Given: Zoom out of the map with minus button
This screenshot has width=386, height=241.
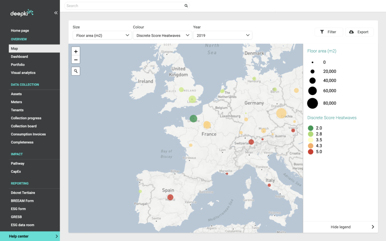Looking at the screenshot, I should click(x=76, y=60).
